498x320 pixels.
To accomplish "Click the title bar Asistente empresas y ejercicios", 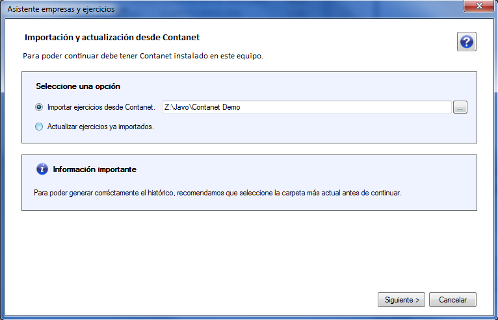I will [x=61, y=9].
